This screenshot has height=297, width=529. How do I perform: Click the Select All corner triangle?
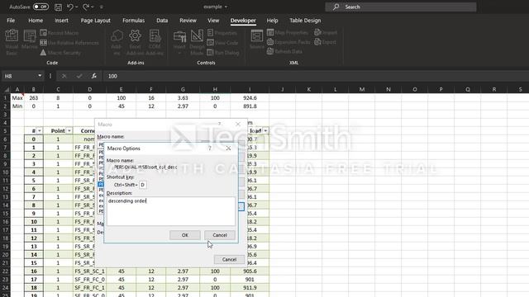pos(6,89)
